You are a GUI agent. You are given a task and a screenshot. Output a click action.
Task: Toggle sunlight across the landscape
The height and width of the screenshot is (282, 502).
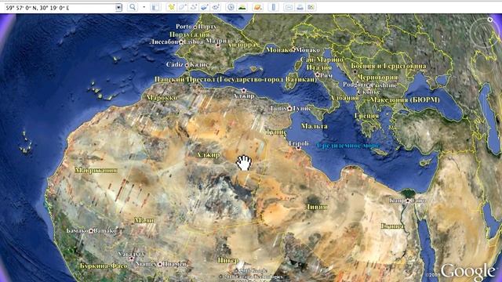(242, 7)
